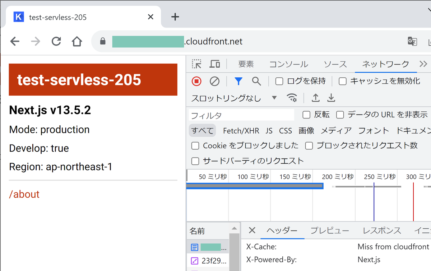Open the network search magnifier

tap(256, 81)
